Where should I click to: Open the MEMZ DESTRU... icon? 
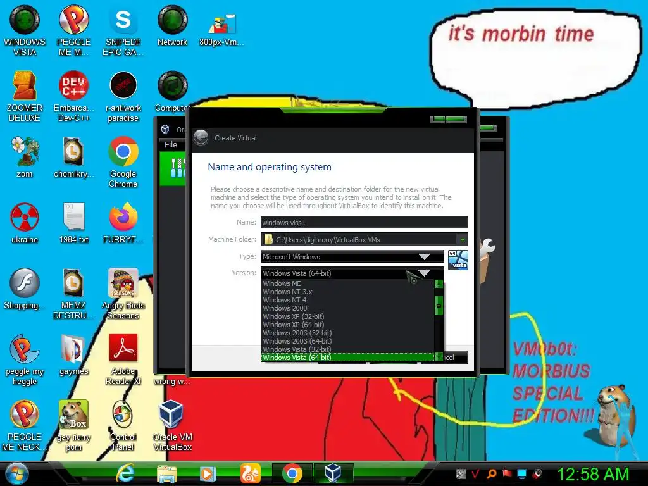(73, 294)
